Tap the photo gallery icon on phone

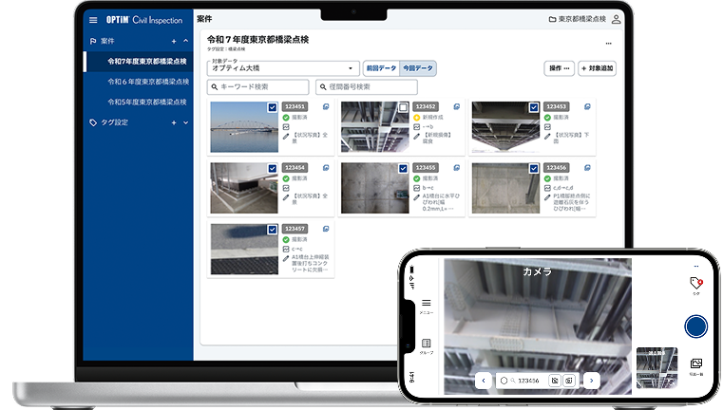tap(696, 363)
